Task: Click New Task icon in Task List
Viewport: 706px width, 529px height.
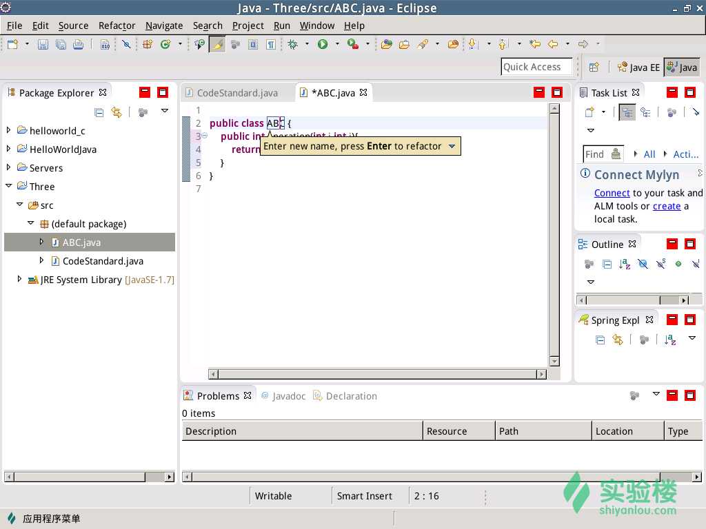Action: pos(589,112)
